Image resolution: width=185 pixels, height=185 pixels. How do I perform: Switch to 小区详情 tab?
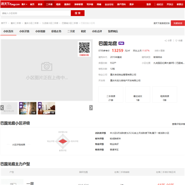24,31
